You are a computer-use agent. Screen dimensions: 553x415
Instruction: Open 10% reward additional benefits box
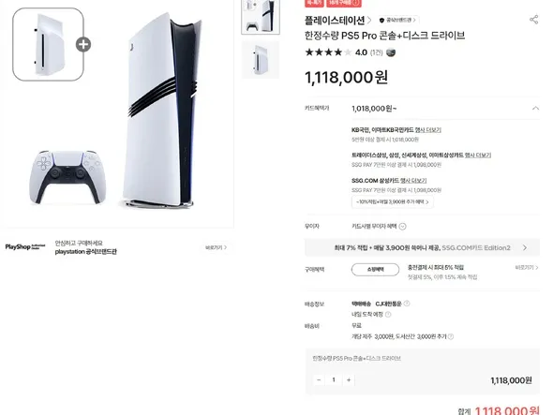pos(392,202)
